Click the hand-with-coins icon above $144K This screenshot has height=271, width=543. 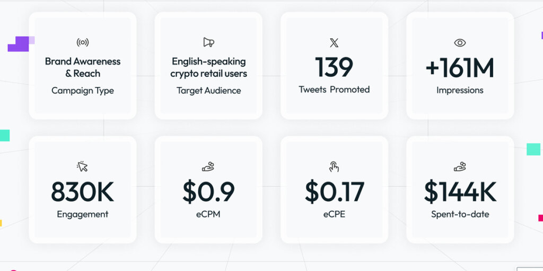[460, 167]
